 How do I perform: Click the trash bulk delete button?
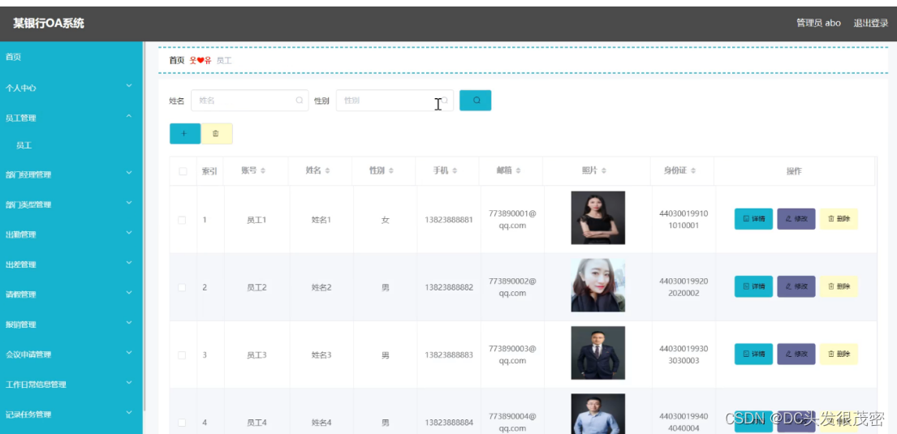click(217, 133)
